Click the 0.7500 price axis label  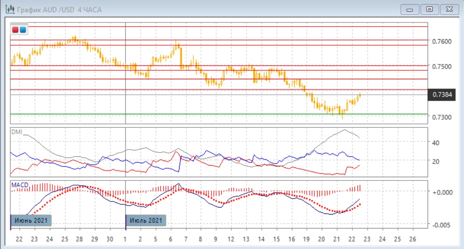pyautogui.click(x=442, y=67)
